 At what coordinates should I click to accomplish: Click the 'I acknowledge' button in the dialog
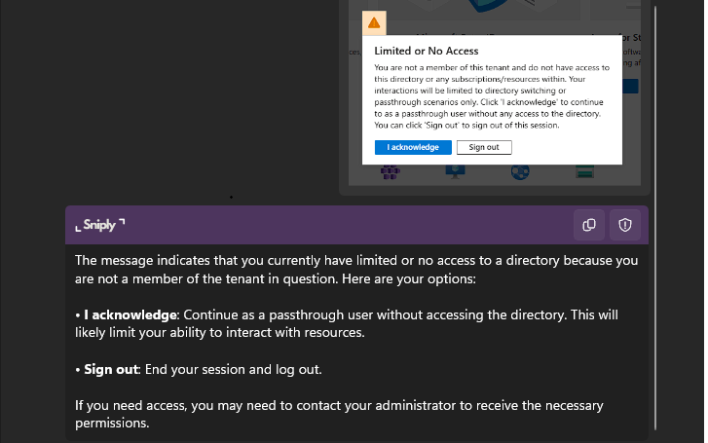click(x=413, y=147)
